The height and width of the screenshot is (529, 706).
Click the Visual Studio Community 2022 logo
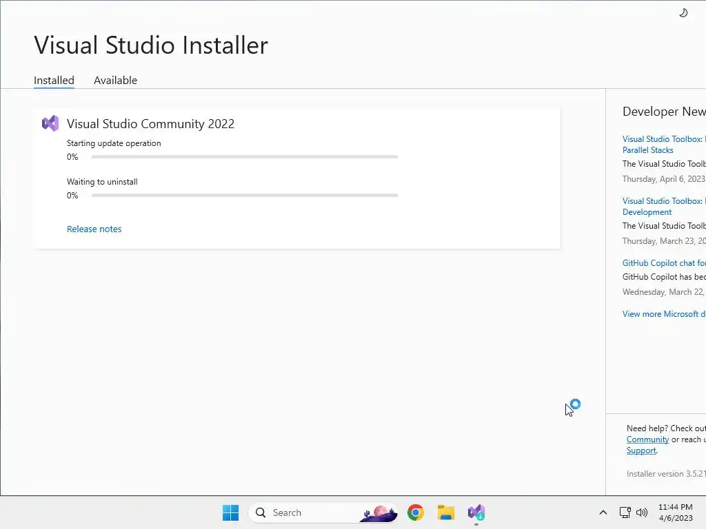pyautogui.click(x=50, y=123)
